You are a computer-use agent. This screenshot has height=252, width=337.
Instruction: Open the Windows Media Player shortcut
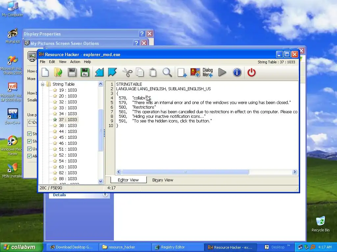[12, 145]
